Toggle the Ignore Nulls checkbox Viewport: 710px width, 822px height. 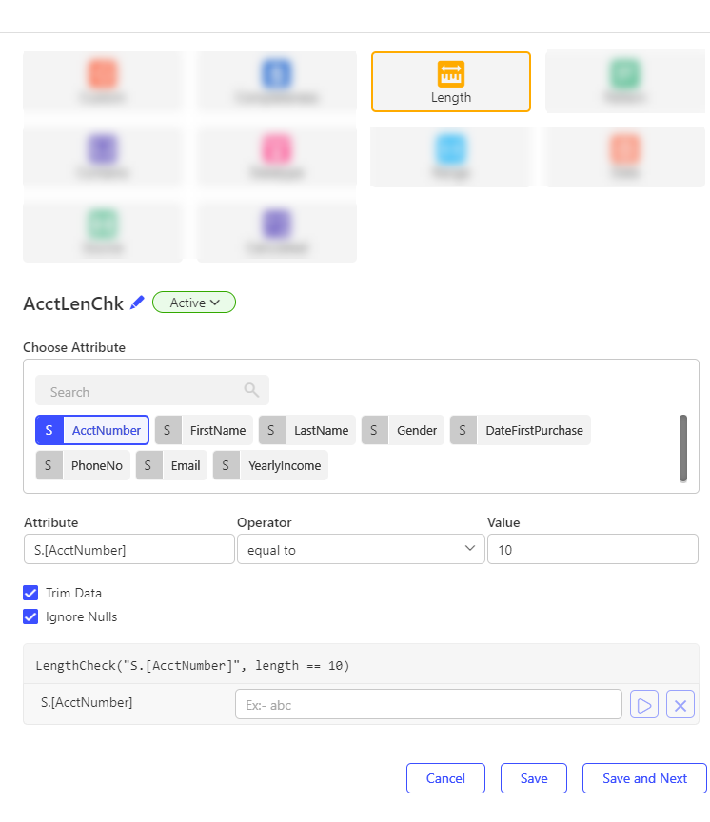(30, 616)
